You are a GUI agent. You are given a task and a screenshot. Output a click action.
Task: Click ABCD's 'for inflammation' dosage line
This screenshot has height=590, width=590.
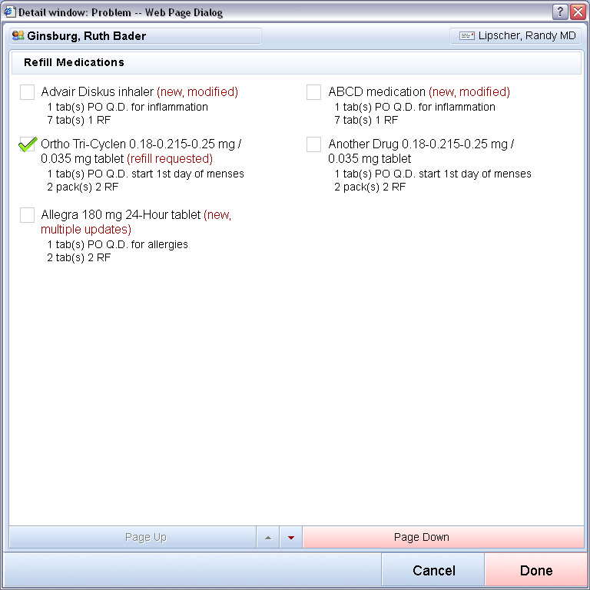[415, 108]
